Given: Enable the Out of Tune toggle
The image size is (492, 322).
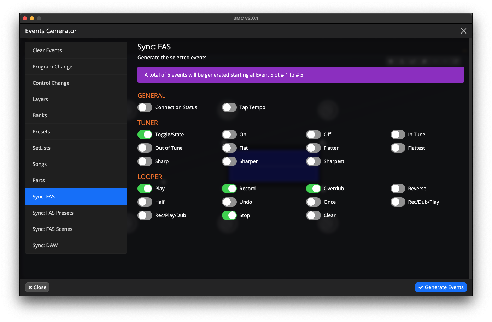Looking at the screenshot, I should tap(145, 148).
